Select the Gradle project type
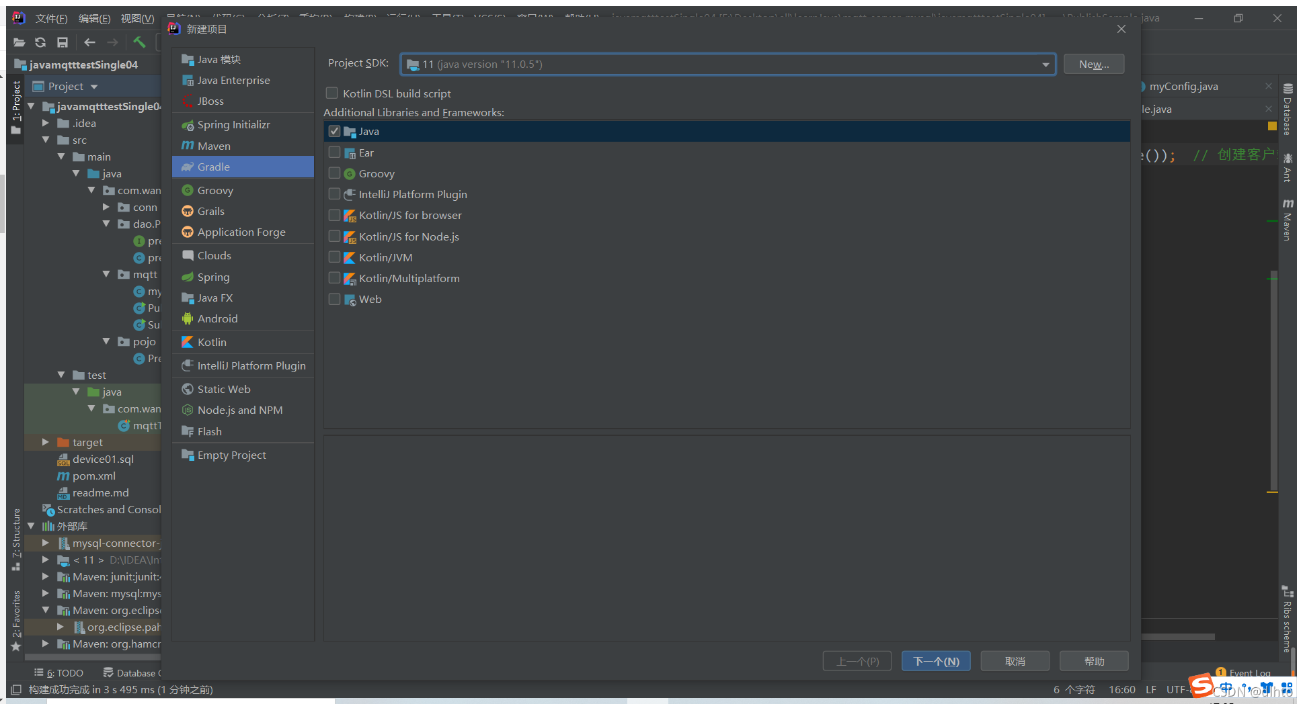The height and width of the screenshot is (704, 1303). (243, 167)
